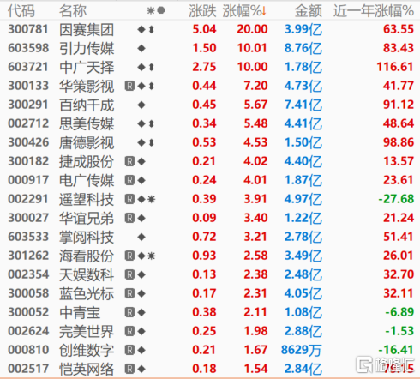Select stock name 恺英网络
This screenshot has width=420, height=379.
87,369
